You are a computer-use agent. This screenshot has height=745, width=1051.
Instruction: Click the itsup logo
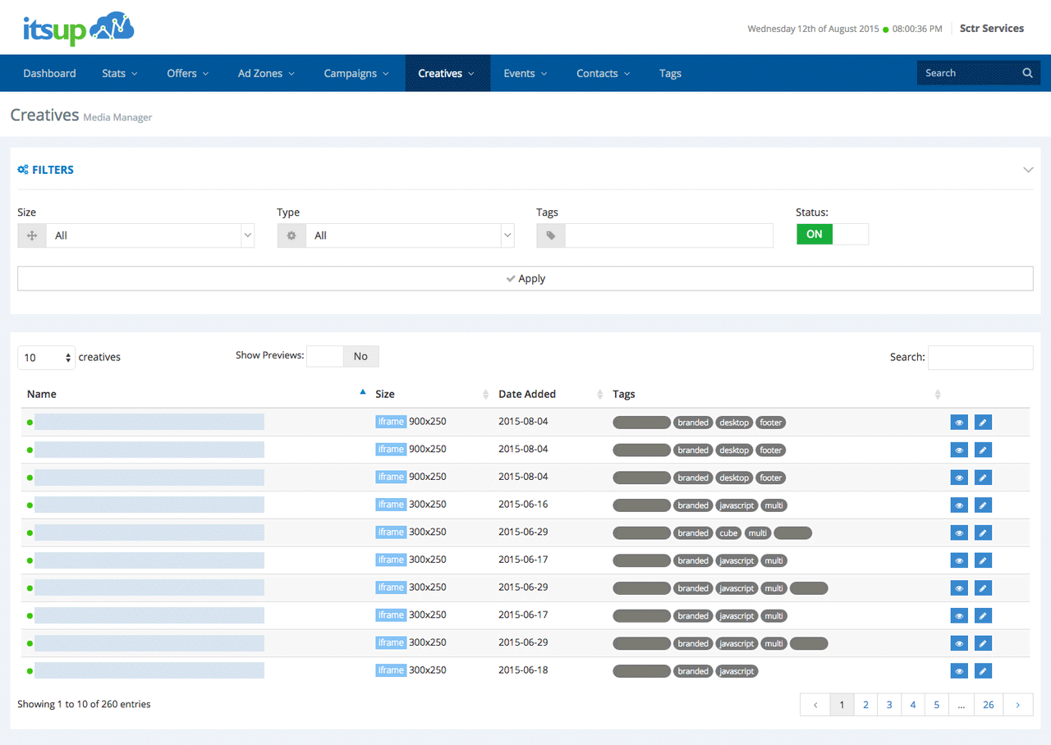pyautogui.click(x=79, y=29)
